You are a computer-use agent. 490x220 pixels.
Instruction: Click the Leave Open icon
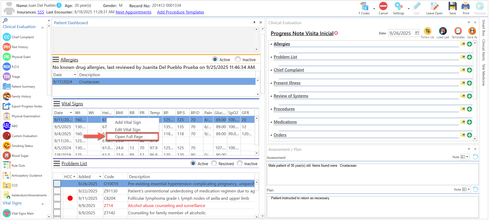(434, 6)
